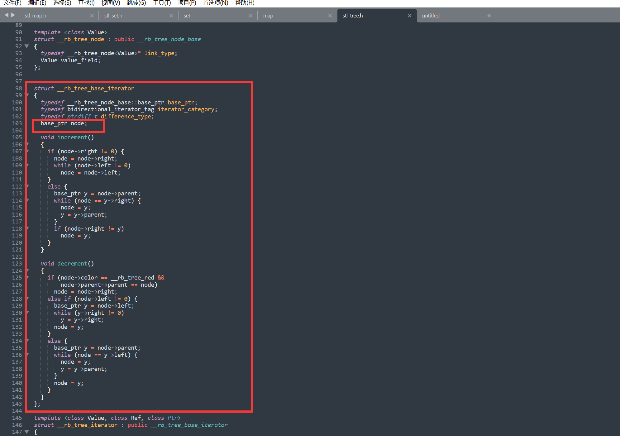Image resolution: width=620 pixels, height=436 pixels.
Task: Open the 查找(I) menu
Action: 86,3
